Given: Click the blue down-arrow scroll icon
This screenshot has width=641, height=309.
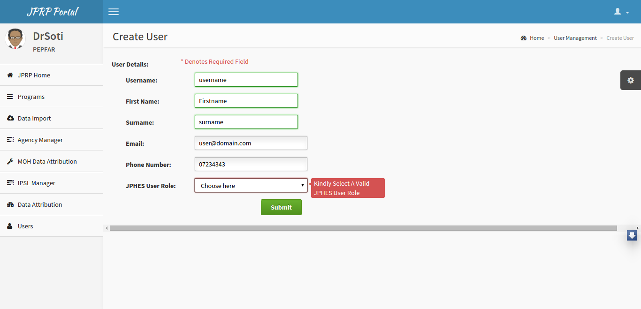Looking at the screenshot, I should coord(632,235).
